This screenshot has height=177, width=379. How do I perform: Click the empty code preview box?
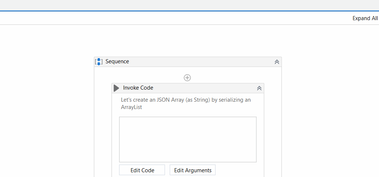coord(188,139)
